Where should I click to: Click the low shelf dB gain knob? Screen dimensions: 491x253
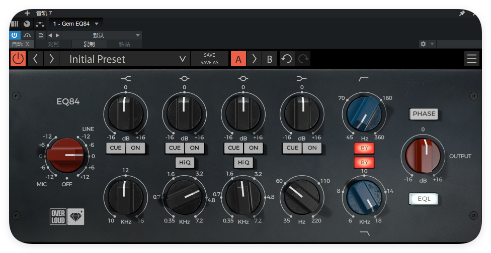pos(302,113)
